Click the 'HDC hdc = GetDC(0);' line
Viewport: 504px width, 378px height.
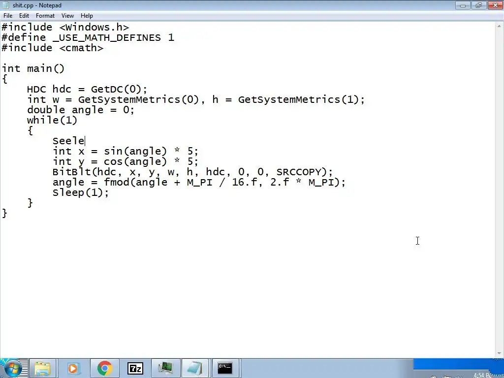point(87,90)
